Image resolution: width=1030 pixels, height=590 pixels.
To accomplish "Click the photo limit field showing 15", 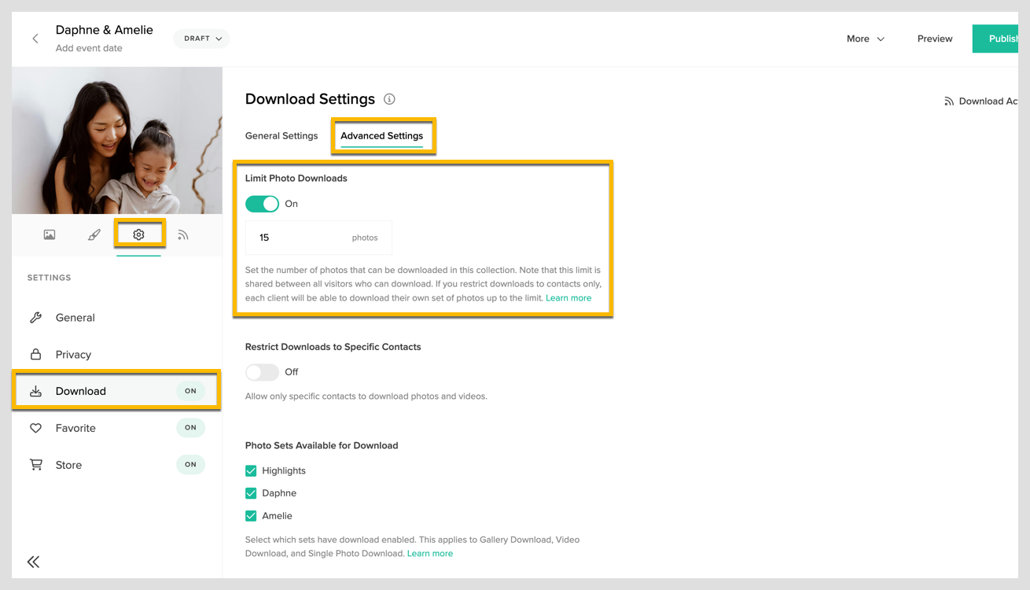I will (318, 238).
